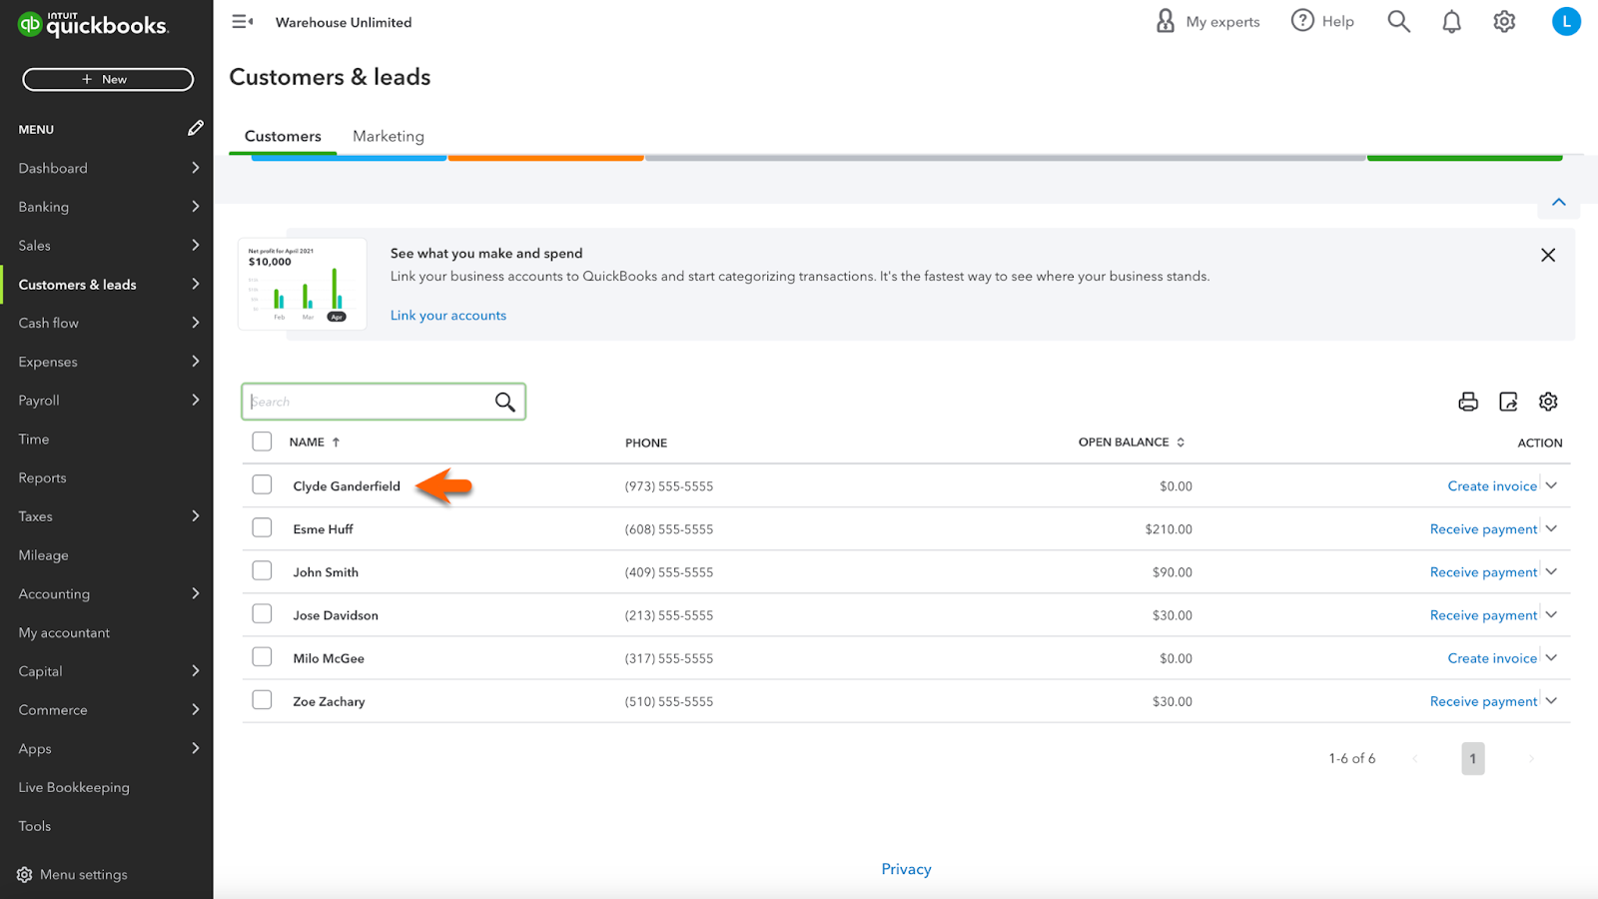Expand the Expenses menu chevron
This screenshot has width=1598, height=899.
196,362
